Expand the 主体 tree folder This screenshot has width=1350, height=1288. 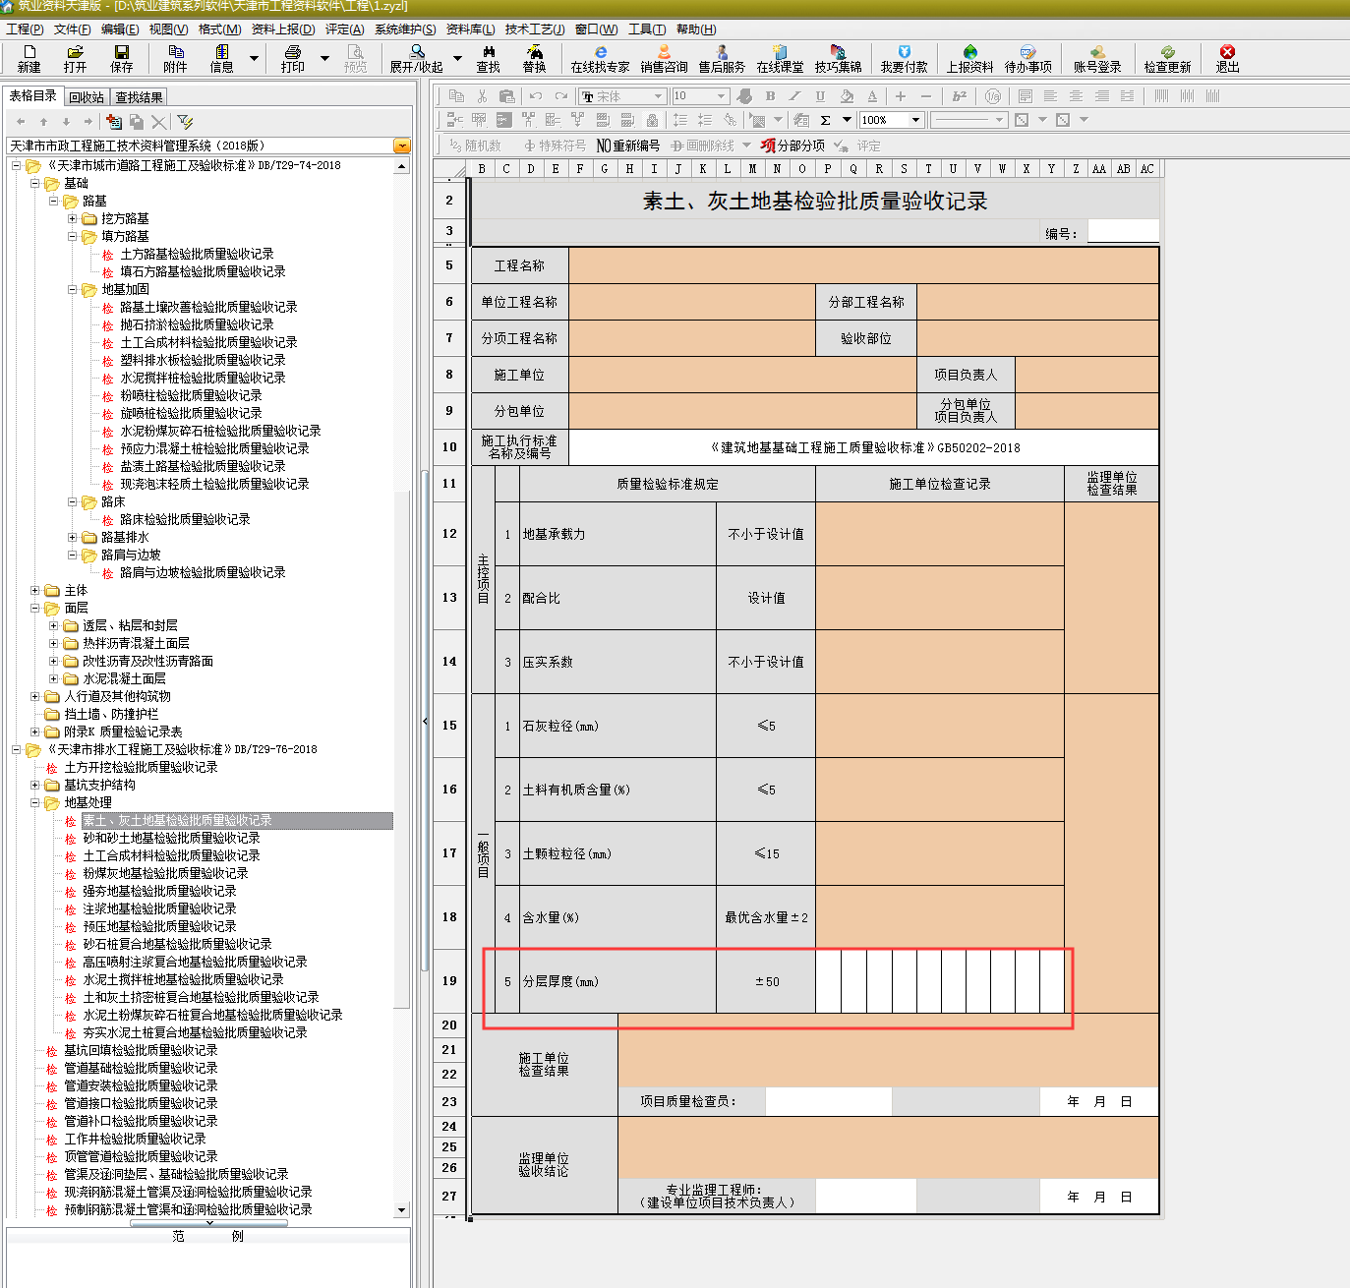[35, 590]
